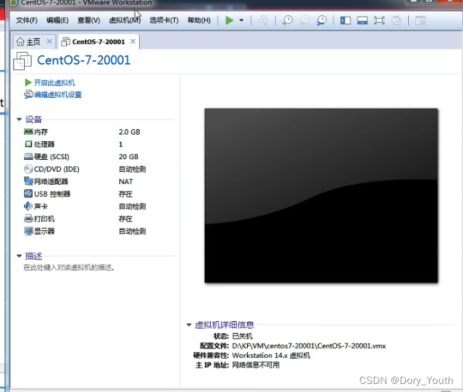Click the home icon on 主页 tab

20,41
